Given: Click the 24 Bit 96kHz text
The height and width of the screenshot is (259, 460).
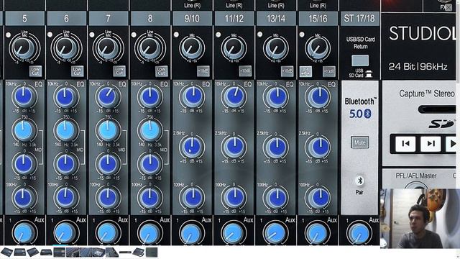Looking at the screenshot, I should [418, 67].
